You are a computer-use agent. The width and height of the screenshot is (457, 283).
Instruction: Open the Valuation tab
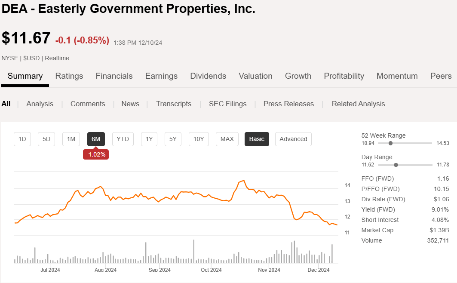255,76
